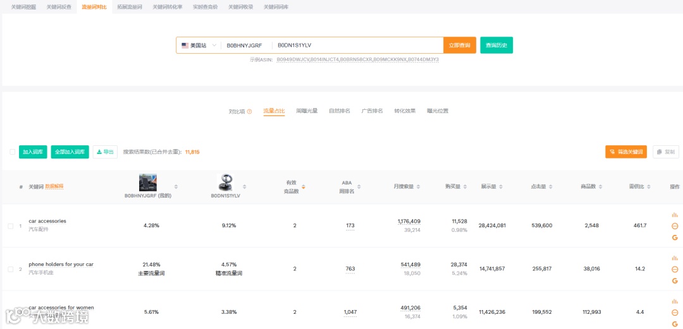Open 关键词词库 tab
Image resolution: width=683 pixels, height=329 pixels.
click(x=276, y=7)
